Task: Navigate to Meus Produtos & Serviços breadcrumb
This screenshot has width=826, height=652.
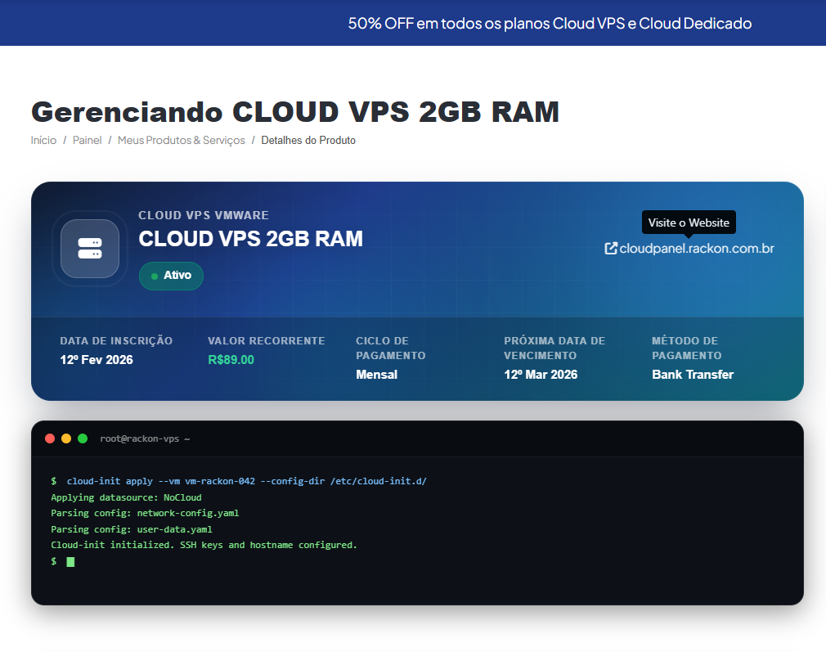Action: click(181, 141)
